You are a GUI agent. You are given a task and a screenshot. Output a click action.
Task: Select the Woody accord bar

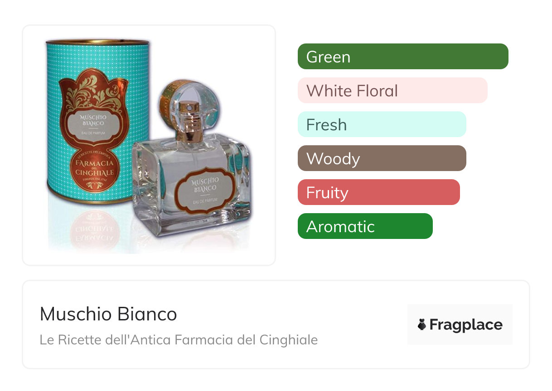(382, 158)
